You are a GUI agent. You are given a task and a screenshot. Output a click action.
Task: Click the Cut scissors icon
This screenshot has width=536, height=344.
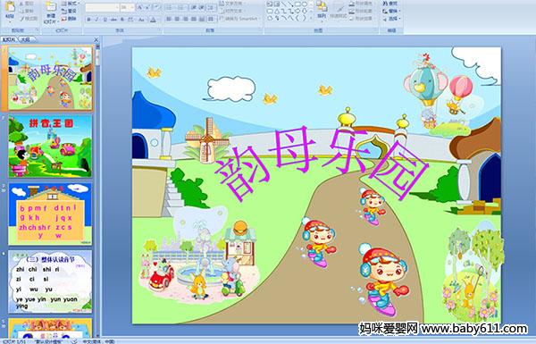click(x=22, y=4)
